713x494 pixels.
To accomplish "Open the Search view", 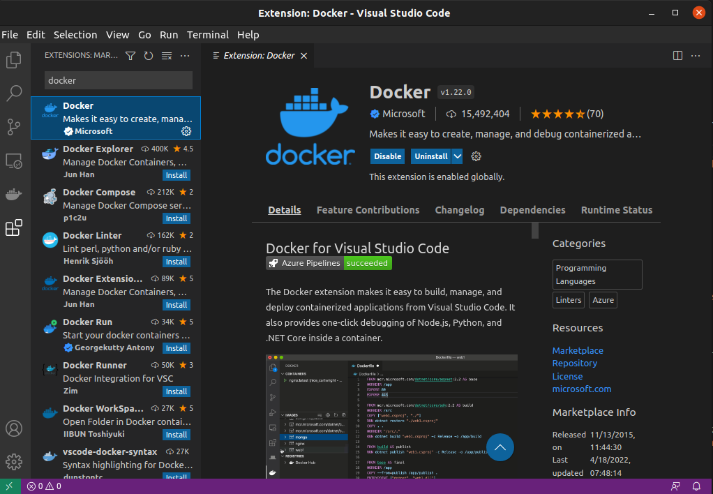I will coord(14,93).
